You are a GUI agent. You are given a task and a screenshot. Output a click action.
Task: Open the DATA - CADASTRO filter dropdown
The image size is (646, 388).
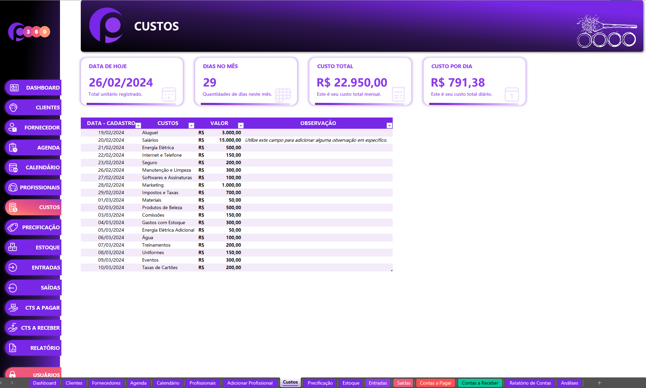(x=138, y=125)
